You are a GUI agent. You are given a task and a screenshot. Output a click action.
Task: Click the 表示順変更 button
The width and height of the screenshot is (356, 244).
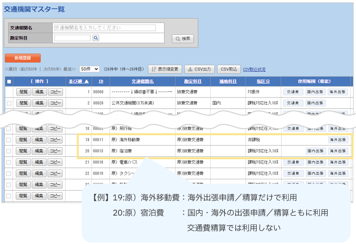point(165,70)
